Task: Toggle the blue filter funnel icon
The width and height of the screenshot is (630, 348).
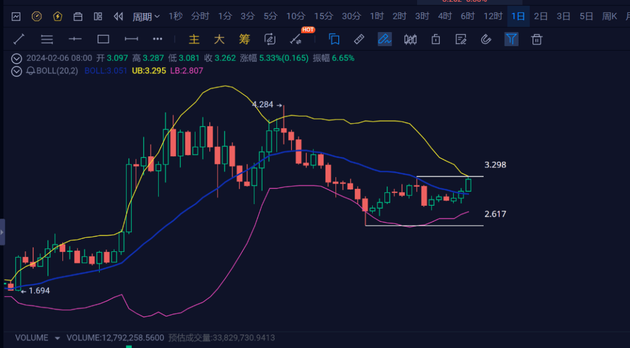Action: [511, 39]
